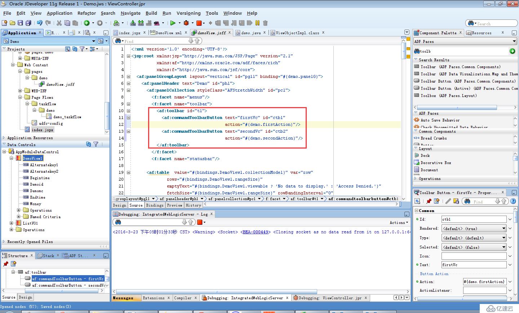The image size is (519, 313).
Task: Click the Action property input field
Action: (x=485, y=282)
